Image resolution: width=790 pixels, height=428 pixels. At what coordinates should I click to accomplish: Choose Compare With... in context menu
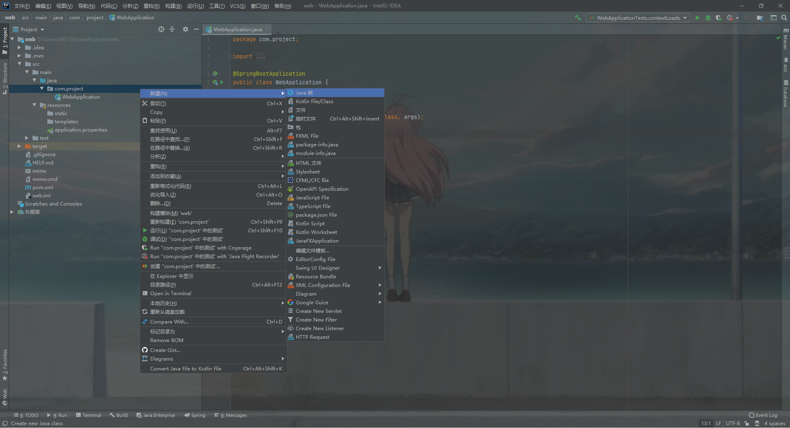(213, 322)
